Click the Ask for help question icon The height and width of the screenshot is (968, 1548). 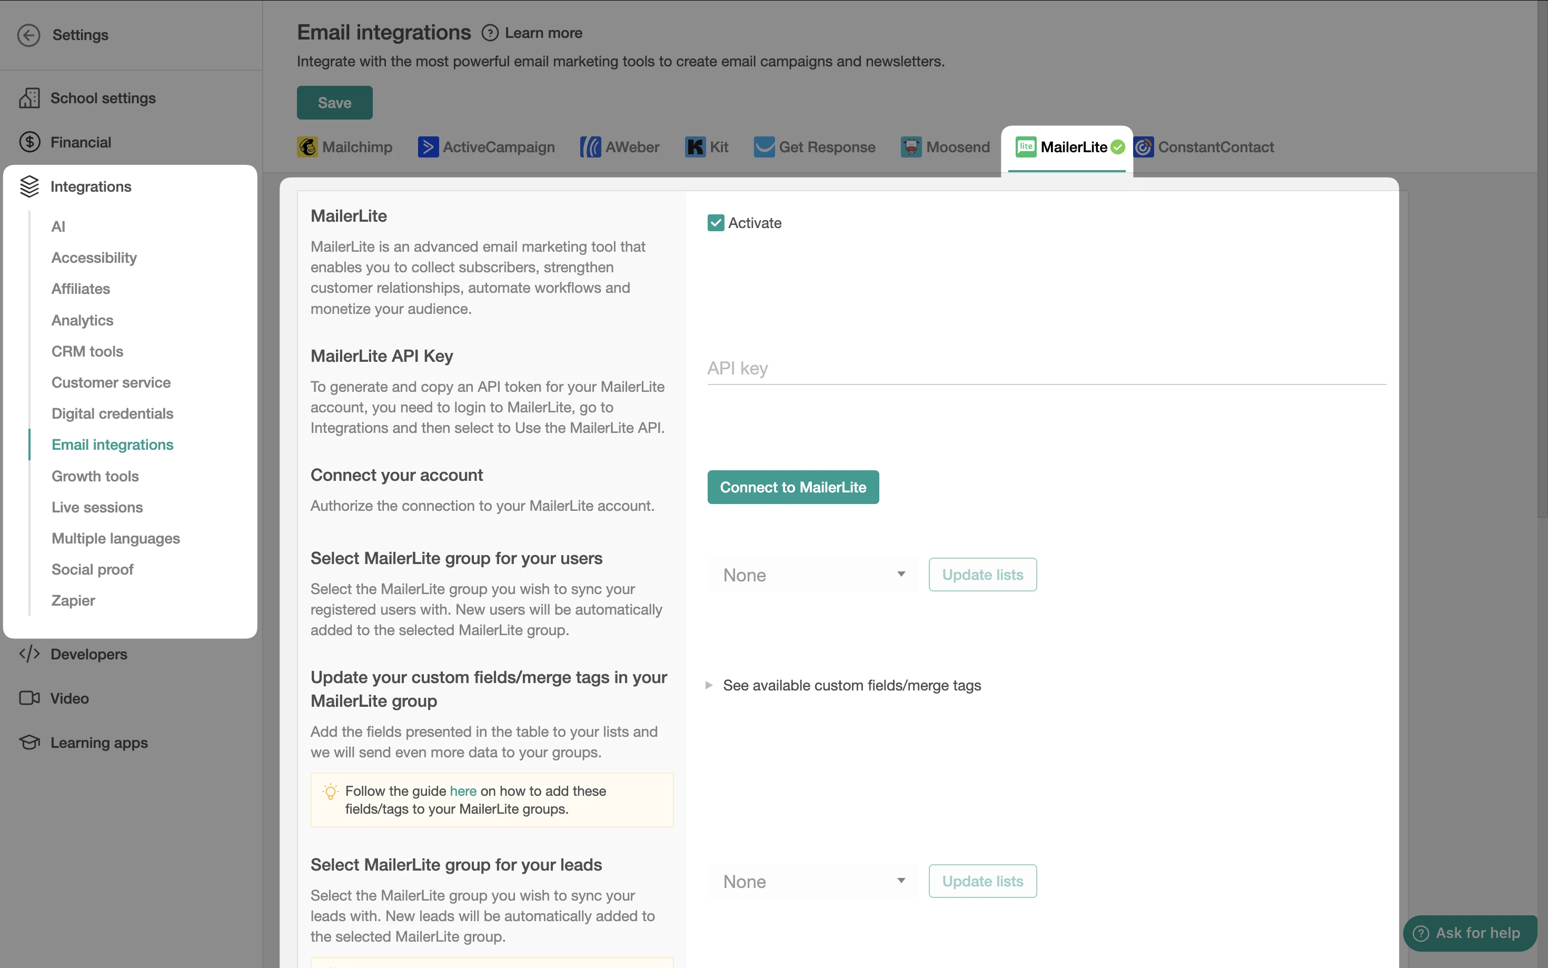point(1421,933)
